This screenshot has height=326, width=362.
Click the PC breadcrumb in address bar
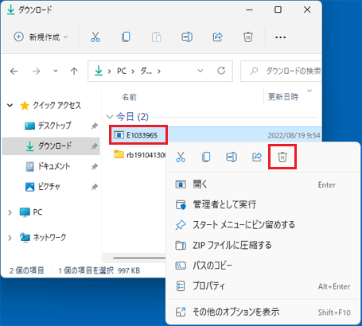pyautogui.click(x=122, y=71)
